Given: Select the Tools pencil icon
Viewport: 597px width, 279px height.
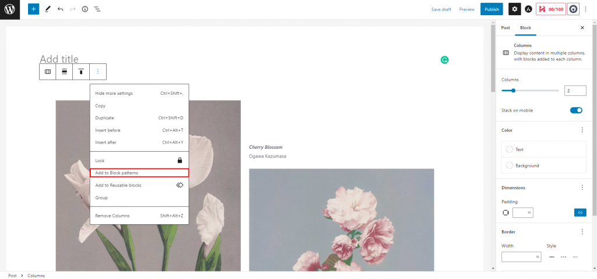Looking at the screenshot, I should pos(48,9).
